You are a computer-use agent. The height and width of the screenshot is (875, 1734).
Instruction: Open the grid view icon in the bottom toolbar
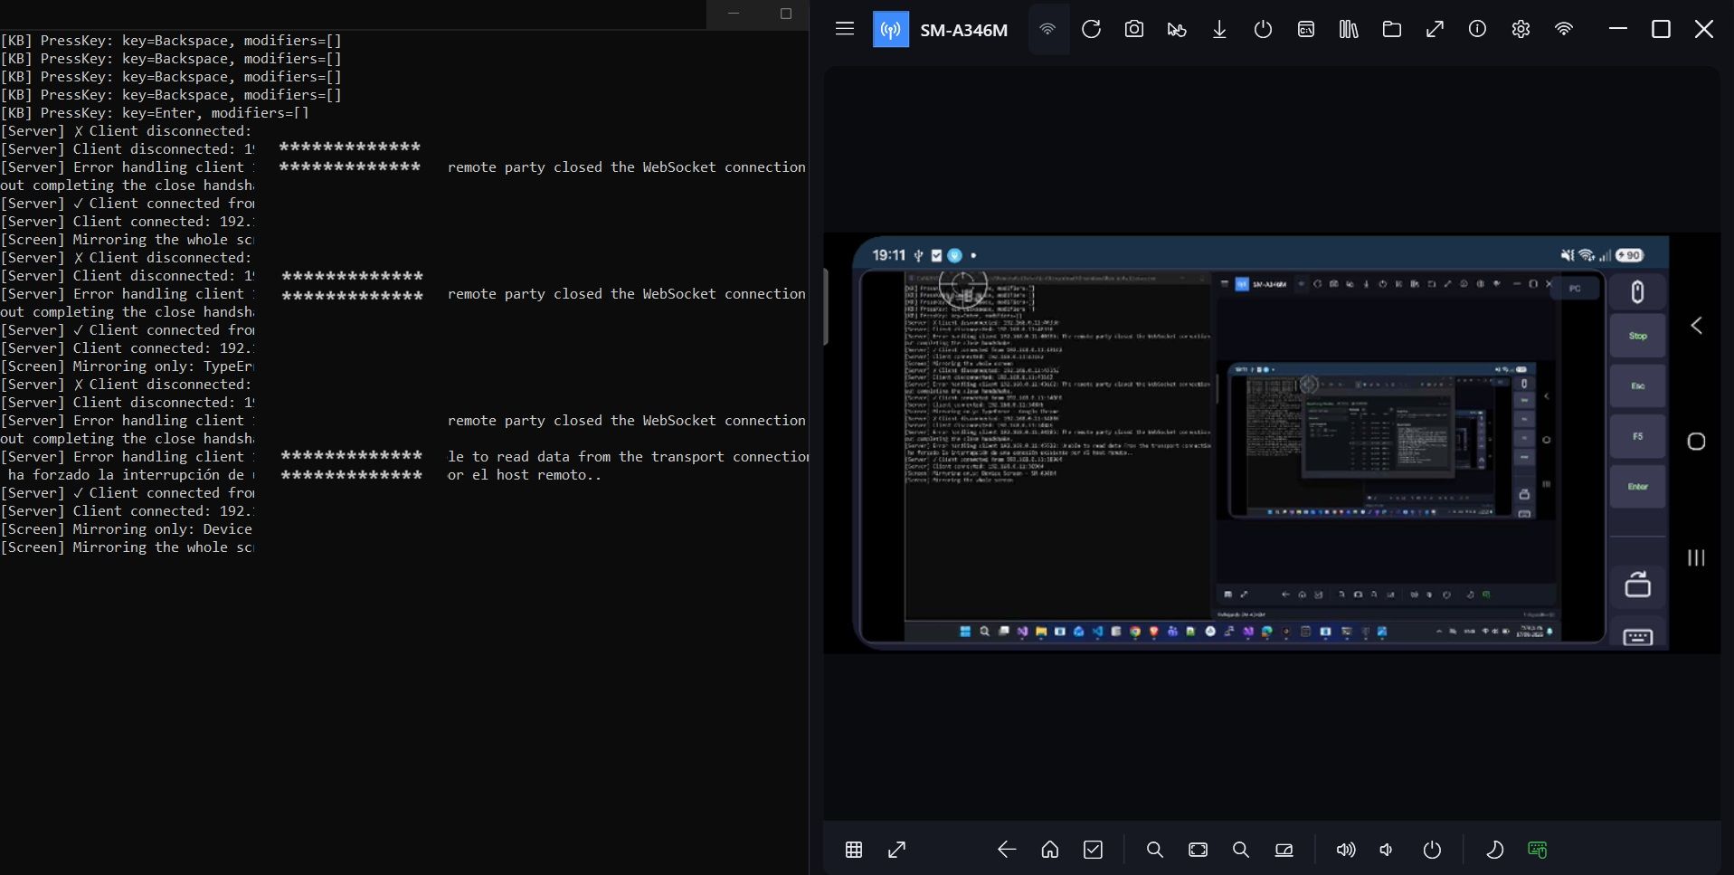coord(854,850)
